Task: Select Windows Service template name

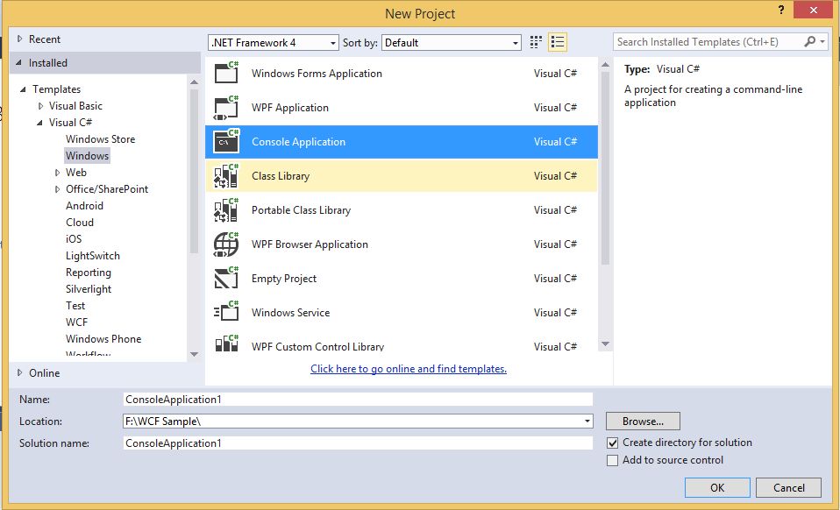Action: click(291, 313)
